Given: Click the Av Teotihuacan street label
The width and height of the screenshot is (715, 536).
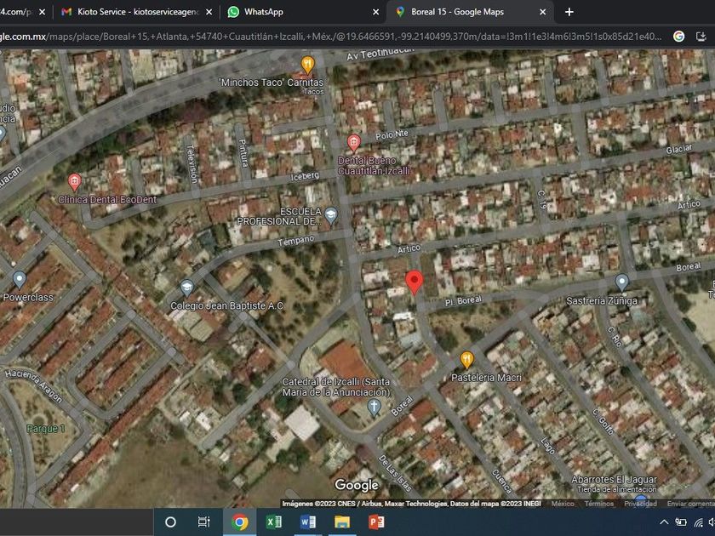Looking at the screenshot, I should click(x=380, y=54).
